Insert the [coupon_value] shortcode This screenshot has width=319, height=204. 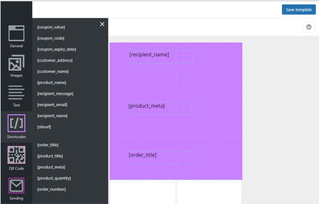coord(51,27)
